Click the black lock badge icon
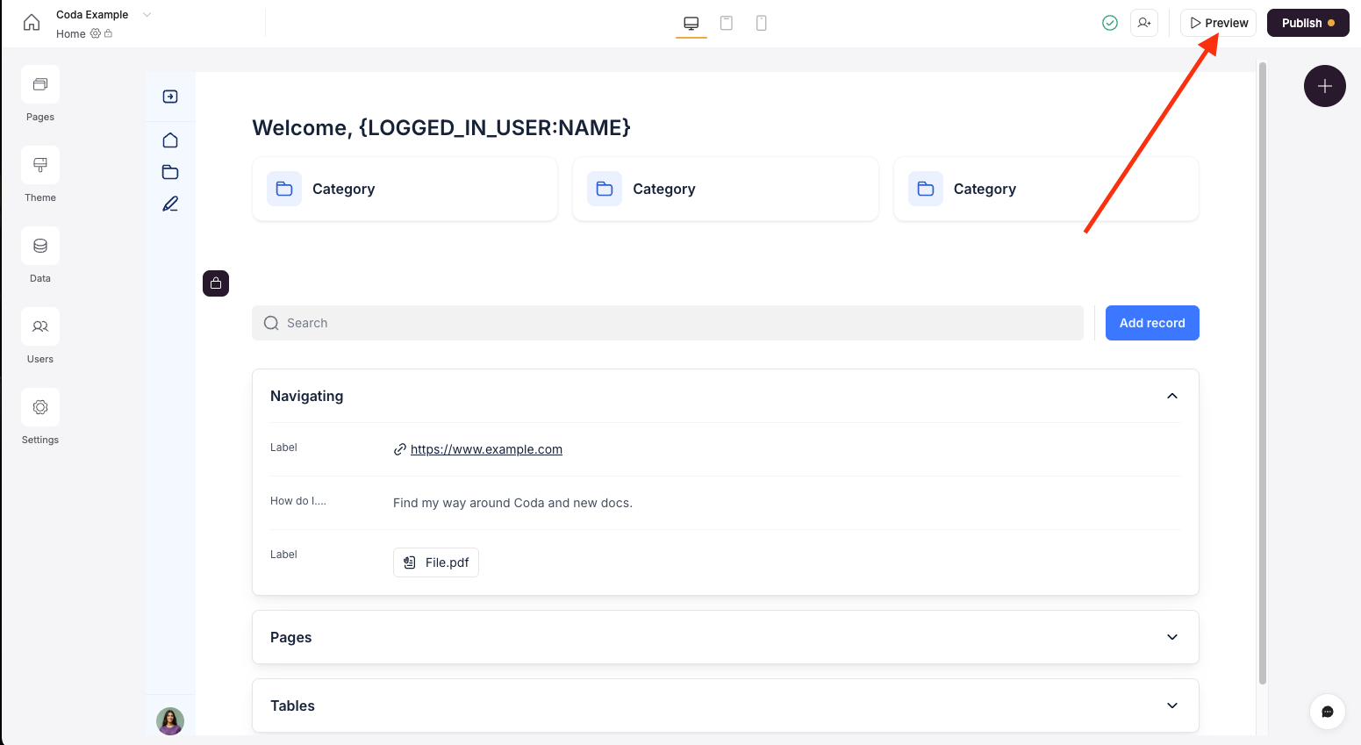1361x745 pixels. [216, 283]
